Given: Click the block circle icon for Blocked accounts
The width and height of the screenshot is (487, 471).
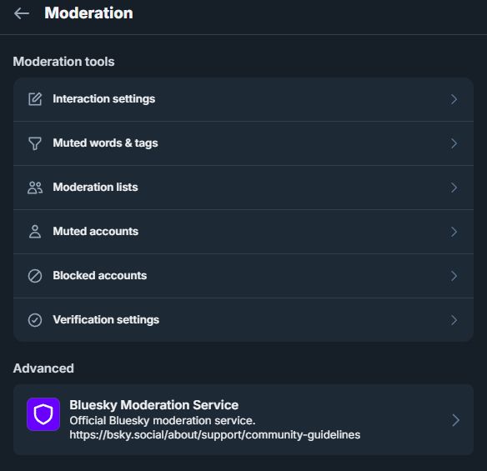Looking at the screenshot, I should (35, 276).
